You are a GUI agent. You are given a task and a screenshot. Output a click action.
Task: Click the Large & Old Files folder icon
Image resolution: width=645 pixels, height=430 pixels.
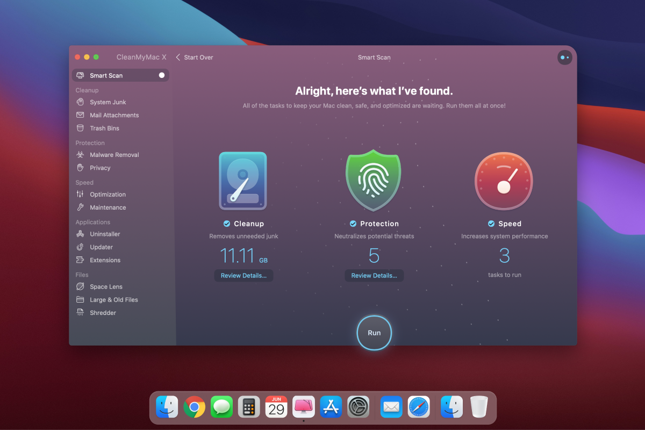[x=80, y=299]
